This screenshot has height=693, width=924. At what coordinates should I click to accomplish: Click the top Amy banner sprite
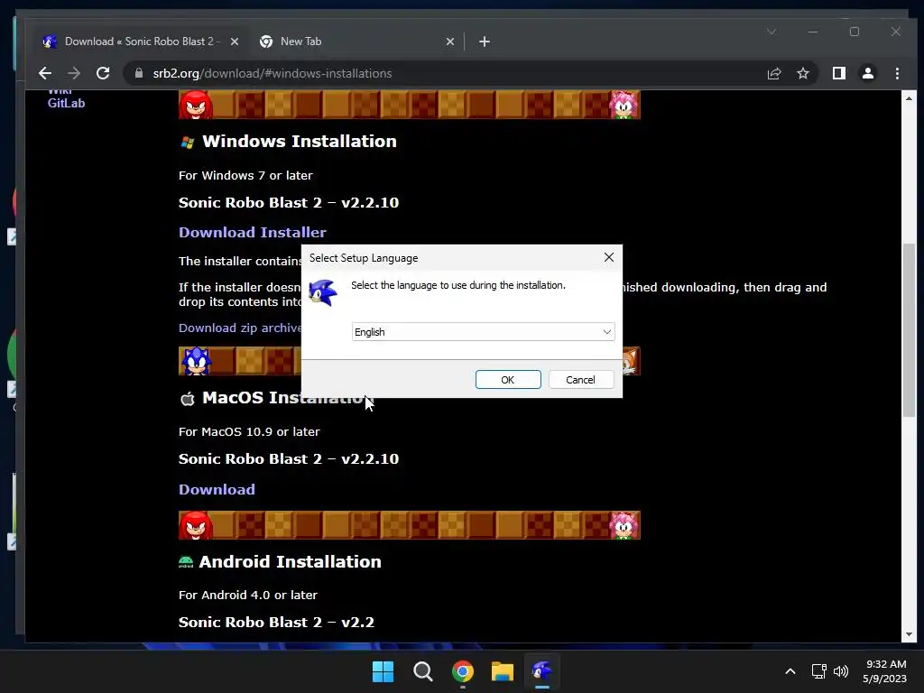click(624, 105)
